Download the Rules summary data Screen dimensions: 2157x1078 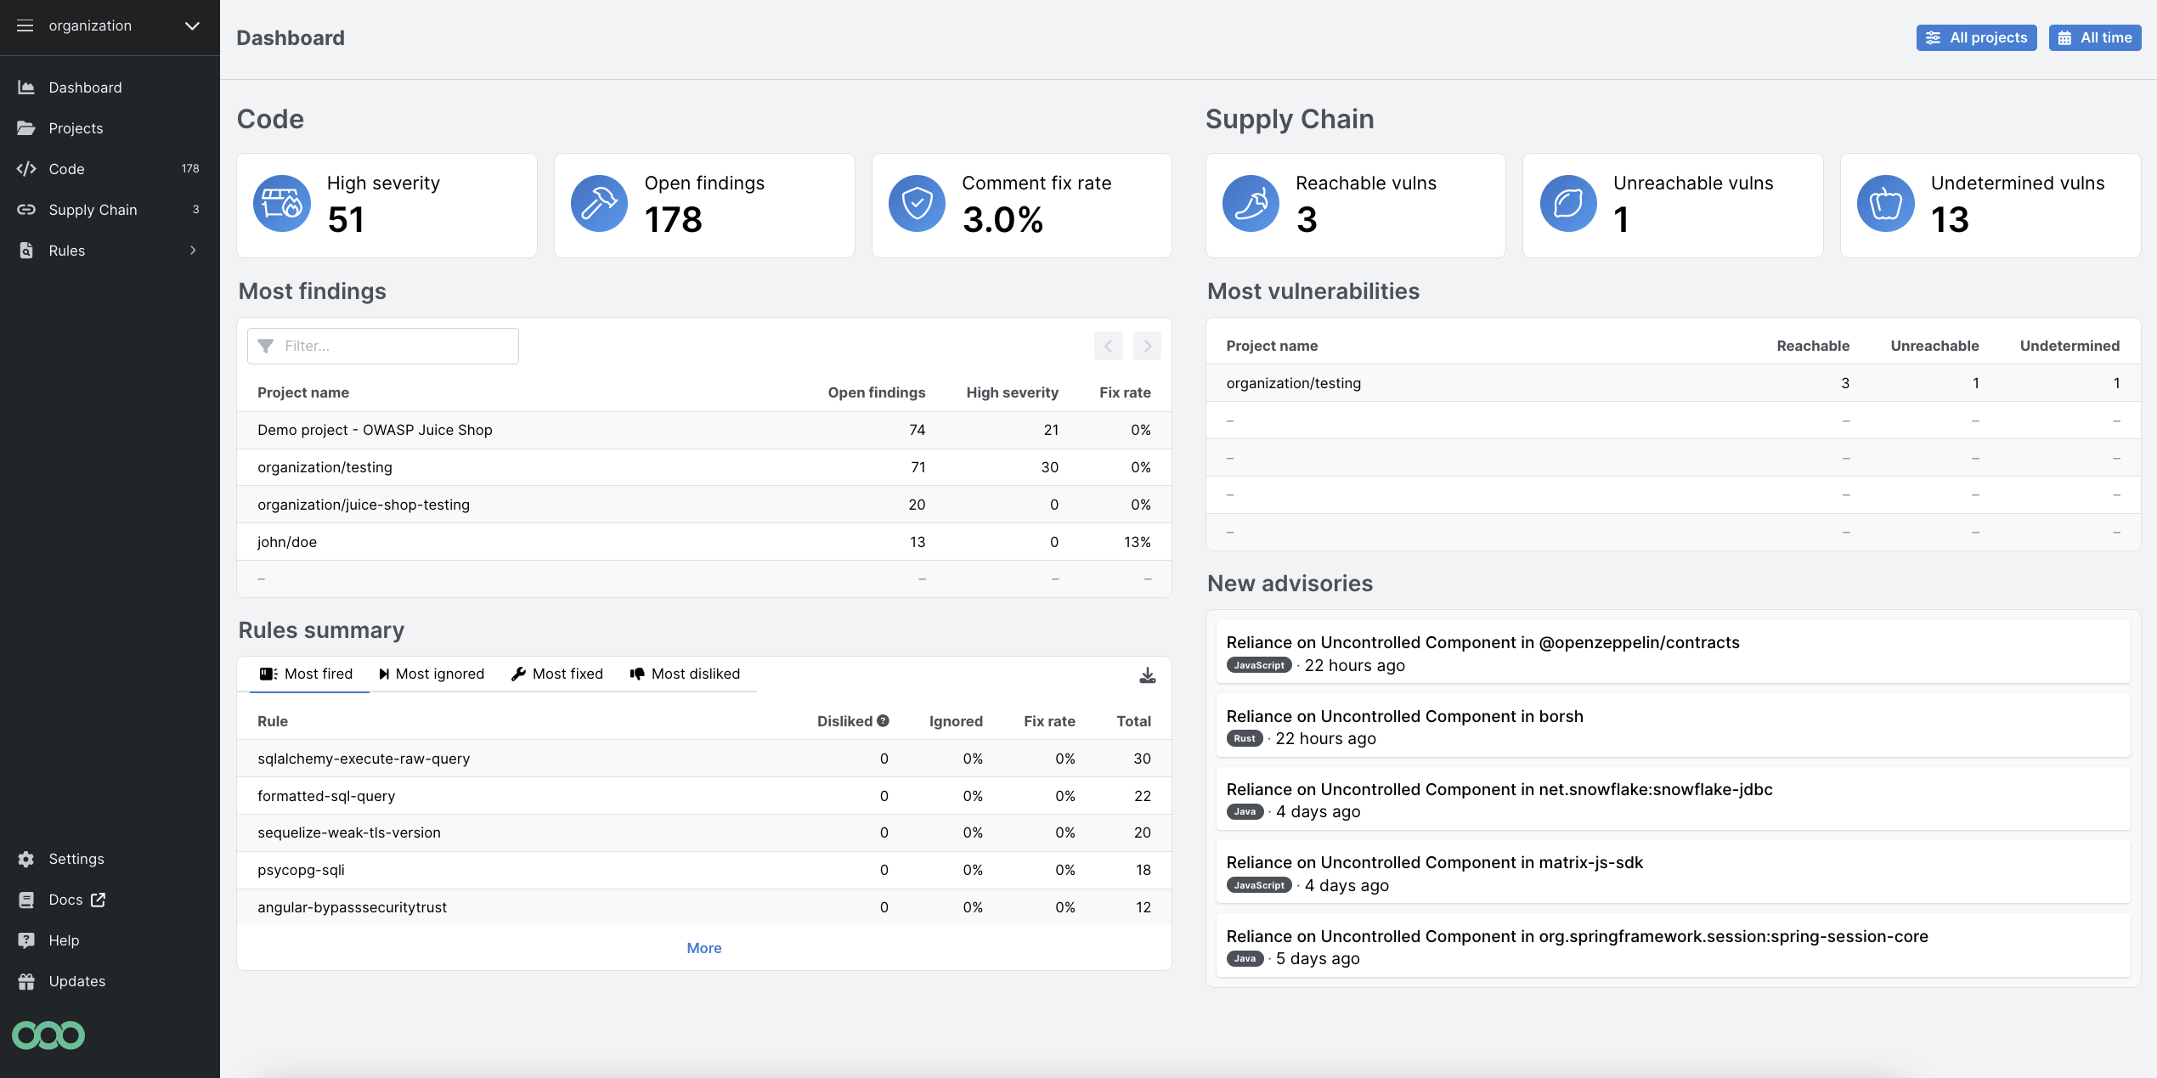pyautogui.click(x=1147, y=674)
